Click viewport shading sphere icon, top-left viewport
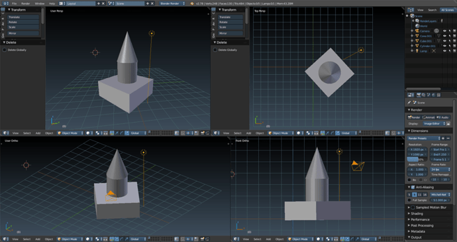This screenshot has height=242, width=457. click(87, 133)
